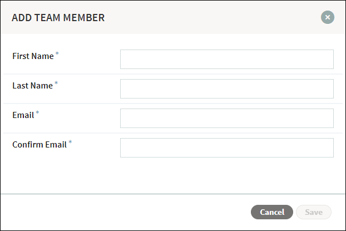Click the required asterisk beside Last Name
The width and height of the screenshot is (346, 231).
pos(56,83)
